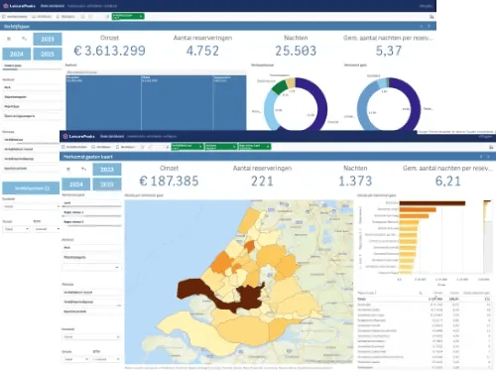Open the full-width dropdown above Omzet in the front sidebar

coord(91,337)
